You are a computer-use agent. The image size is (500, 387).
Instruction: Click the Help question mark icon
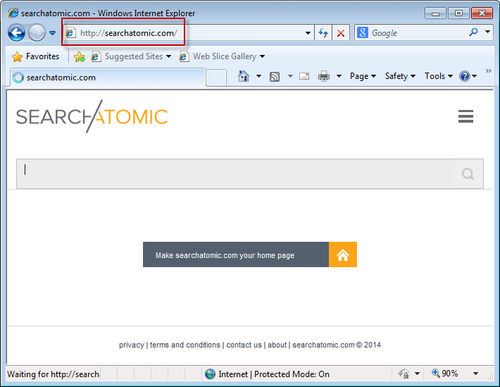pyautogui.click(x=465, y=76)
